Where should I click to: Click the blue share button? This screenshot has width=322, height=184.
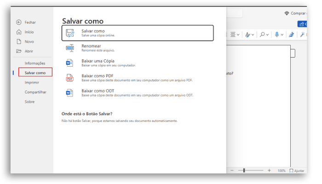pyautogui.click(x=302, y=24)
